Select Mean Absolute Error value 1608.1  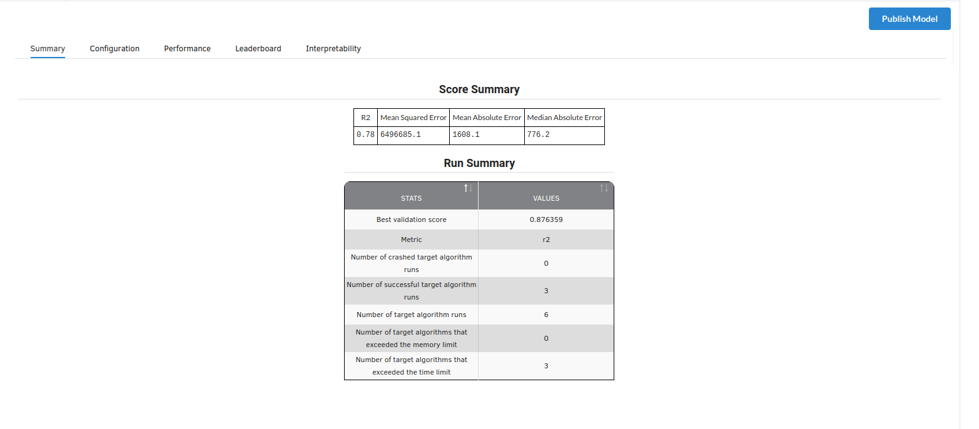pos(466,134)
